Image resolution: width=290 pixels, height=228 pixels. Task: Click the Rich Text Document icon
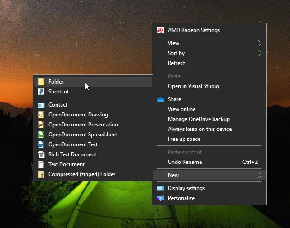pos(41,154)
